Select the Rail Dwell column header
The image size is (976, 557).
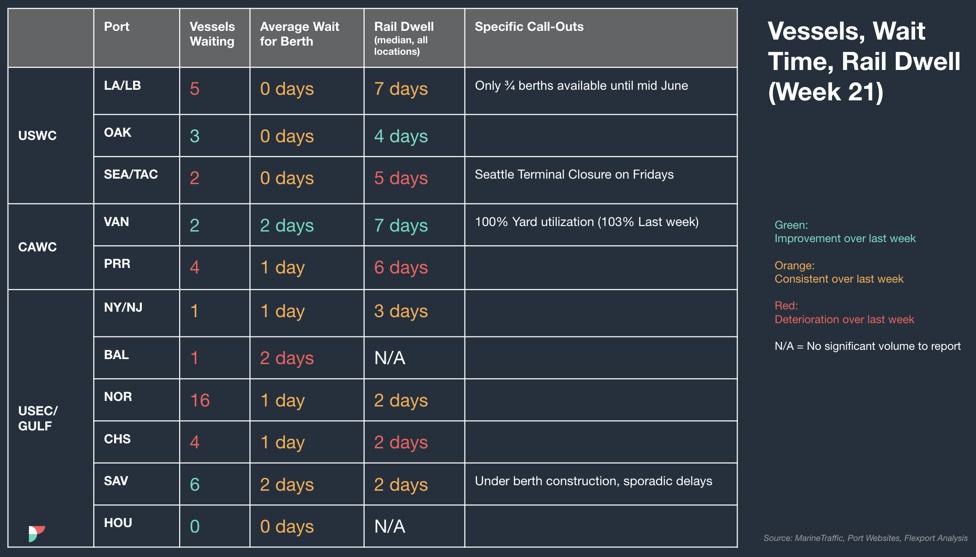tap(414, 38)
